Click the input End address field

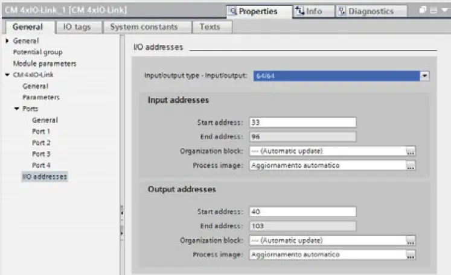coord(302,136)
